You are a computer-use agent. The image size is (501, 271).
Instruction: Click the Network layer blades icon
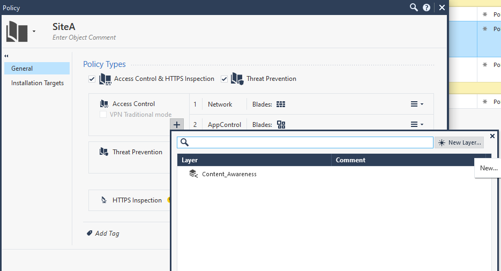pyautogui.click(x=281, y=104)
